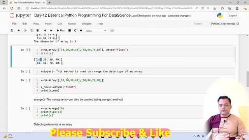Cut selected cells with scissors icon

click(x=26, y=30)
